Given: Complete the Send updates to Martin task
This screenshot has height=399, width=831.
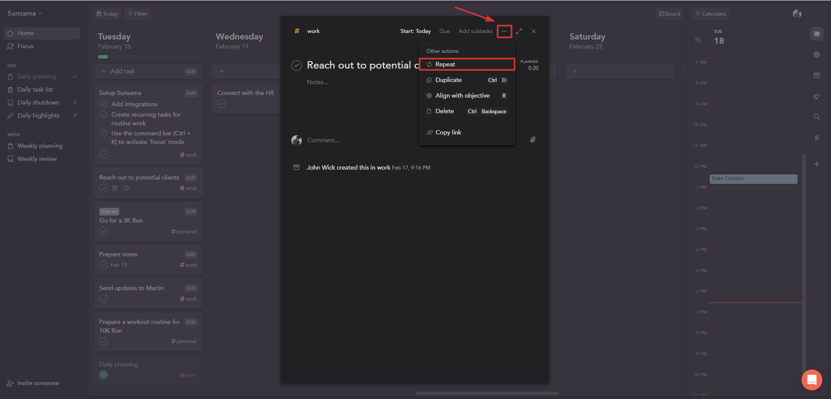Looking at the screenshot, I should (x=104, y=299).
